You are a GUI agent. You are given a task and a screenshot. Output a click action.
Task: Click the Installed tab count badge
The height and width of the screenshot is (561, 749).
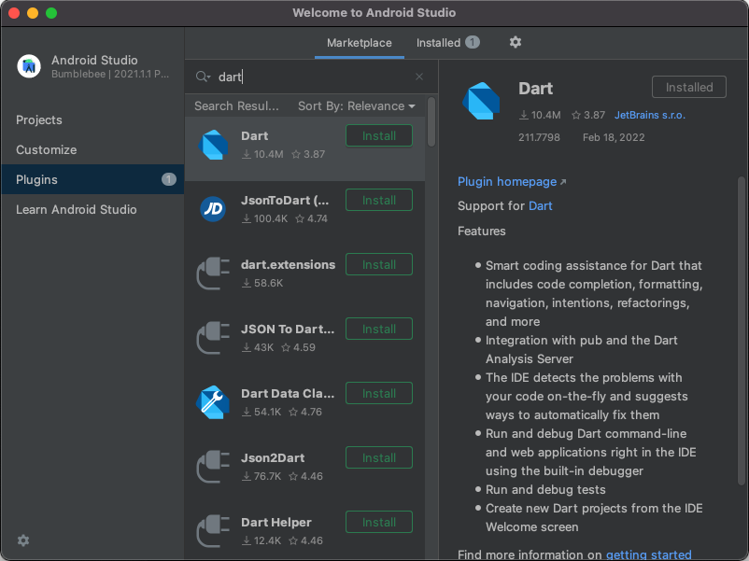coord(473,43)
